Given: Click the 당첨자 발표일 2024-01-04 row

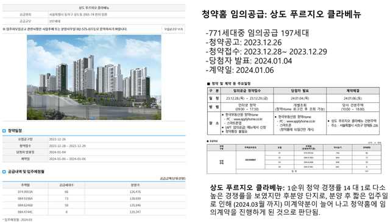Looking at the screenshot, I should point(94,152).
